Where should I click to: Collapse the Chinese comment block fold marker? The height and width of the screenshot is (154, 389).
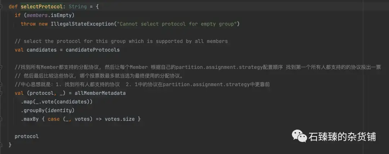point(1,67)
